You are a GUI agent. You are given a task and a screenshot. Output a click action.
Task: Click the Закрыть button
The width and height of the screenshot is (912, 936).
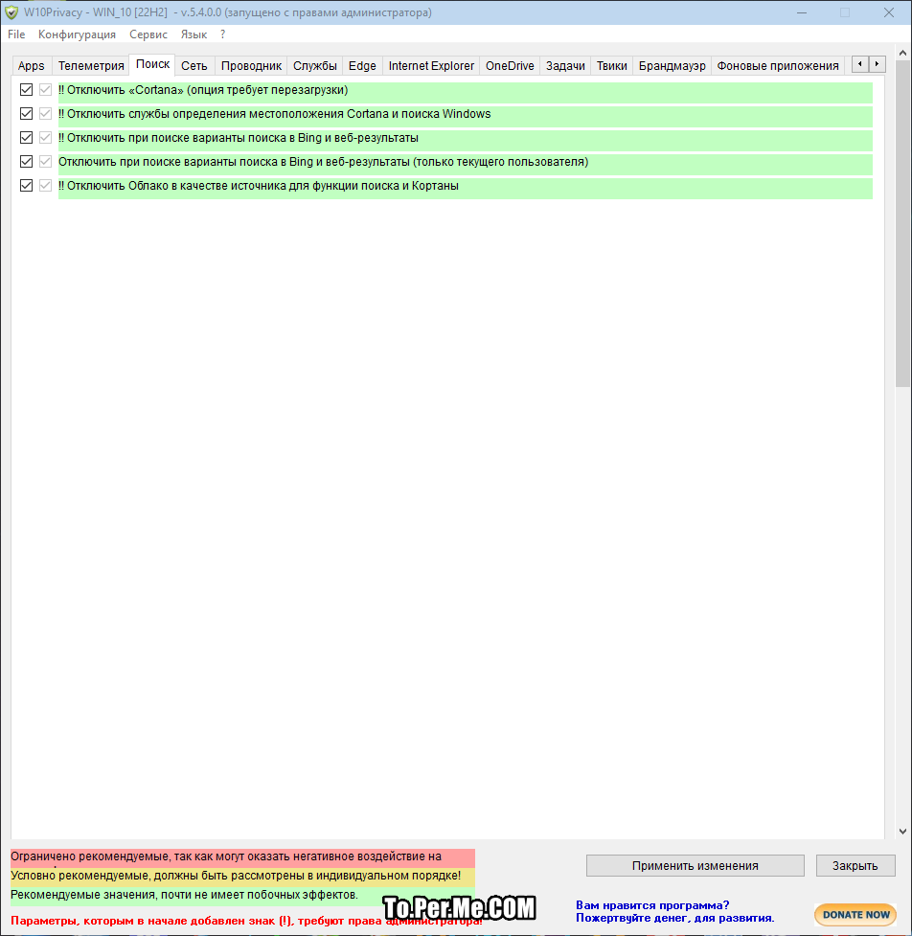(855, 865)
